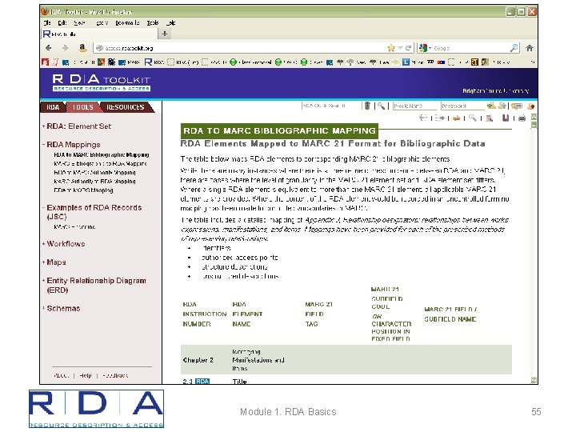The image size is (576, 432).
Task: Click the RDA Quick Search go icon
Action: [367, 106]
